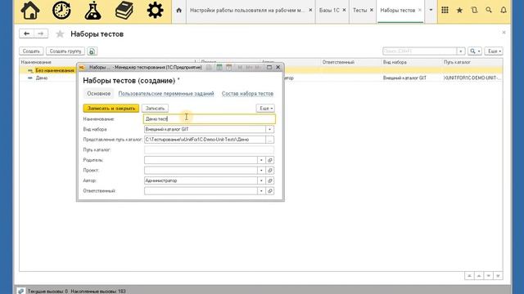Switch to the Тесты tab
The image size is (524, 294).
click(360, 11)
